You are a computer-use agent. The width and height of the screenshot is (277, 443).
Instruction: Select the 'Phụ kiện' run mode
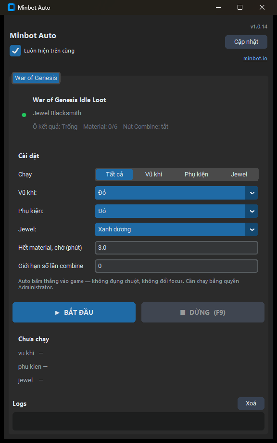pos(196,175)
